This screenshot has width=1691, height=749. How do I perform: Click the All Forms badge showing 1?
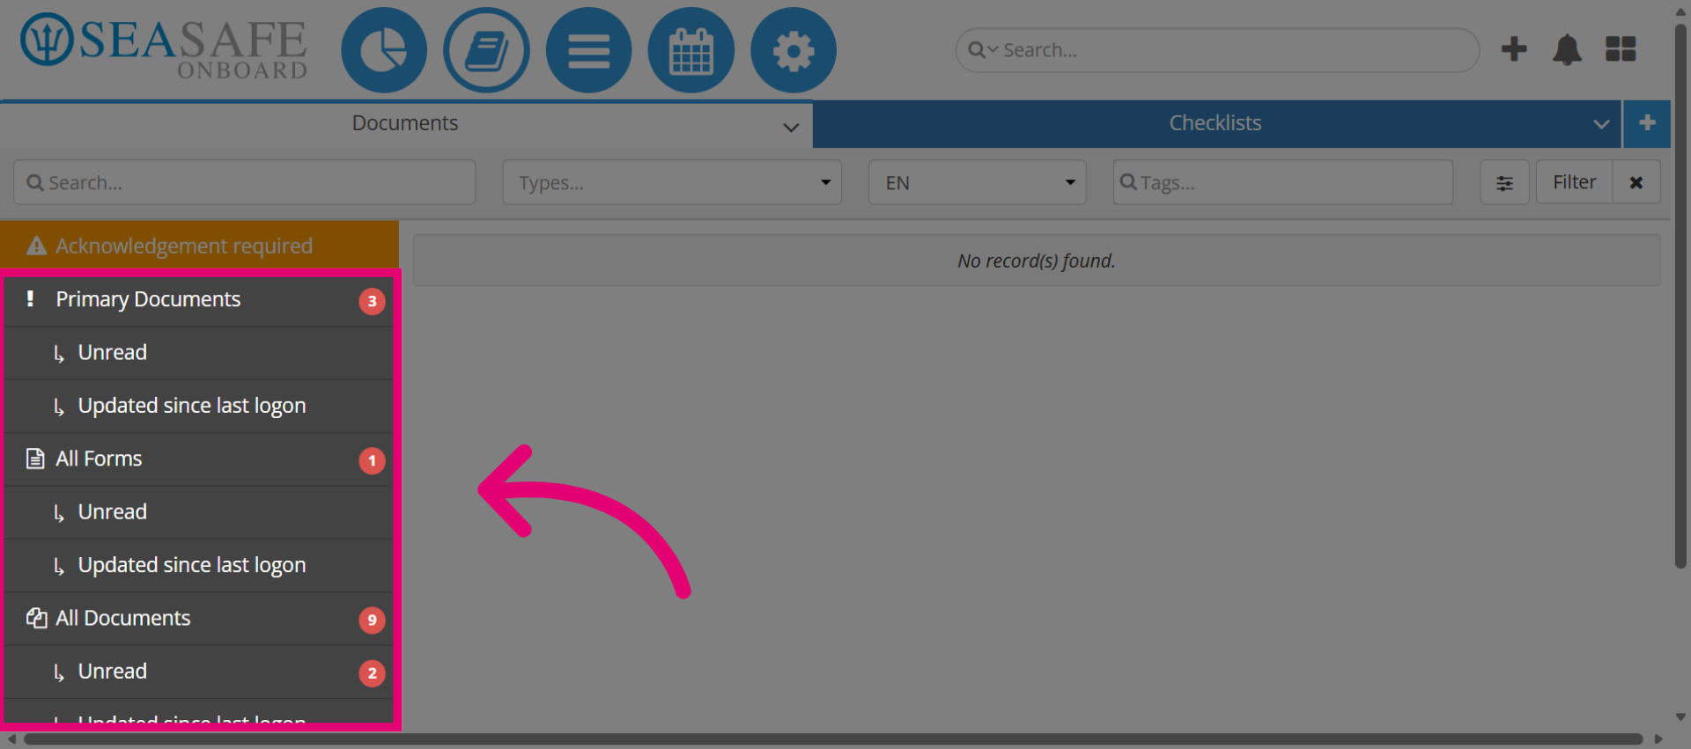pos(372,460)
